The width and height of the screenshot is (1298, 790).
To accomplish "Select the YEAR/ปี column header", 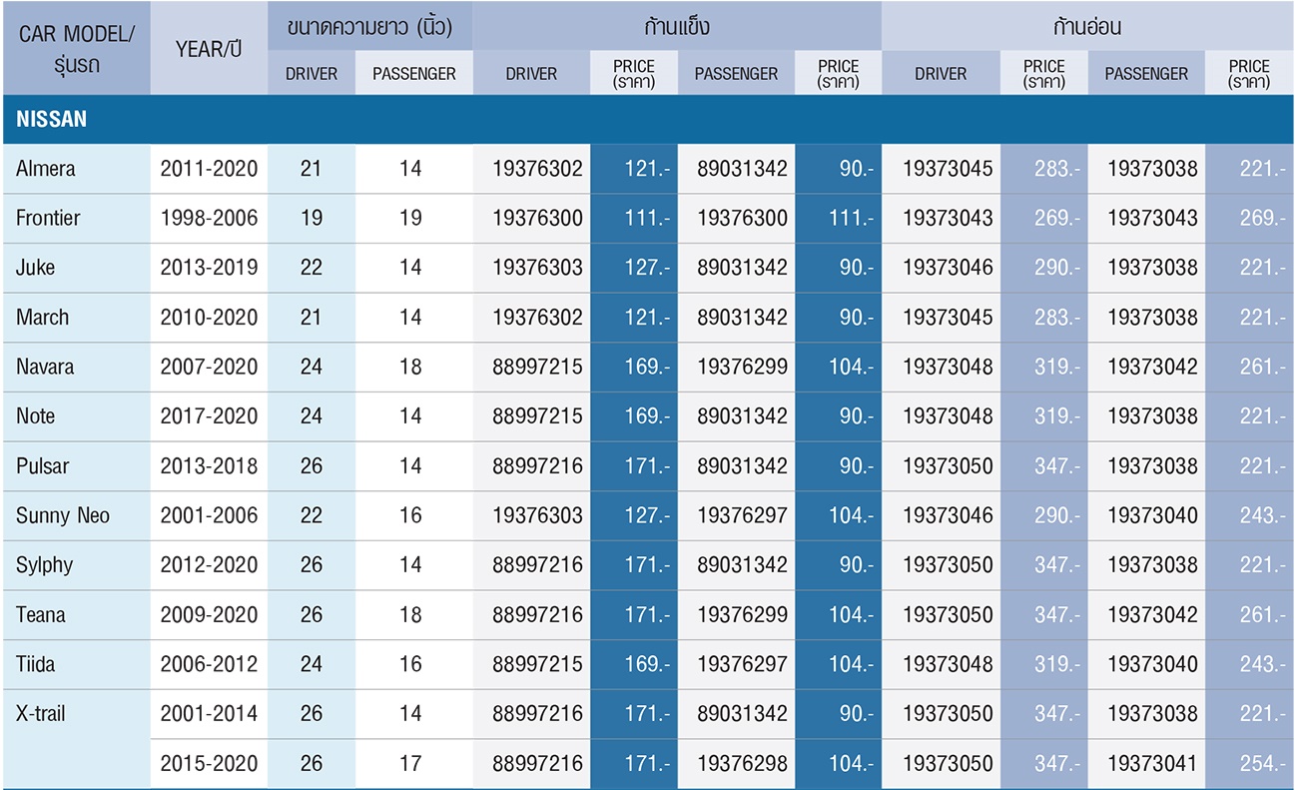I will (x=209, y=49).
